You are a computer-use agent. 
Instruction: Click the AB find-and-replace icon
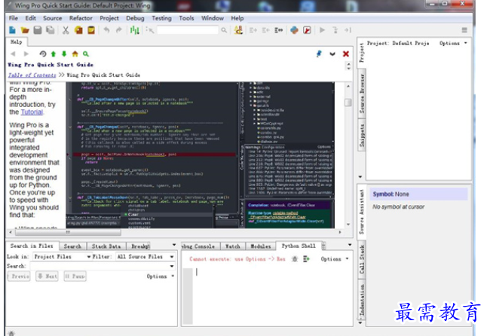[x=238, y=30]
